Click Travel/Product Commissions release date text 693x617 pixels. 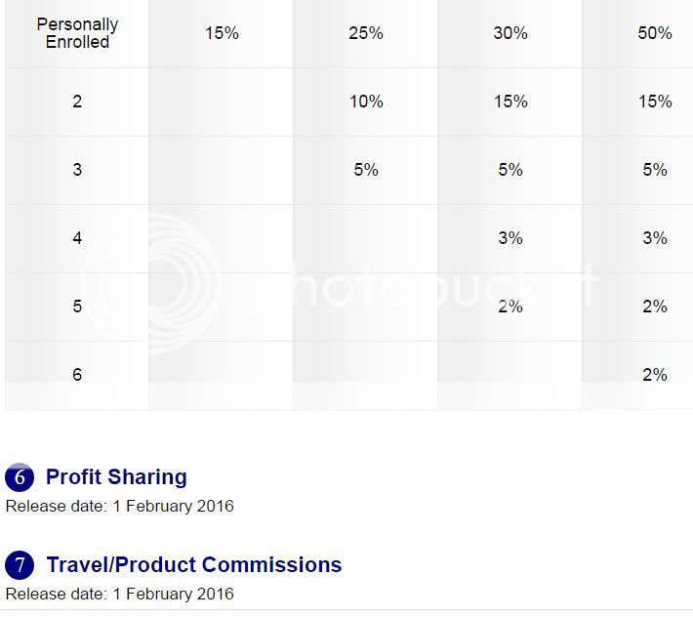pyautogui.click(x=120, y=594)
